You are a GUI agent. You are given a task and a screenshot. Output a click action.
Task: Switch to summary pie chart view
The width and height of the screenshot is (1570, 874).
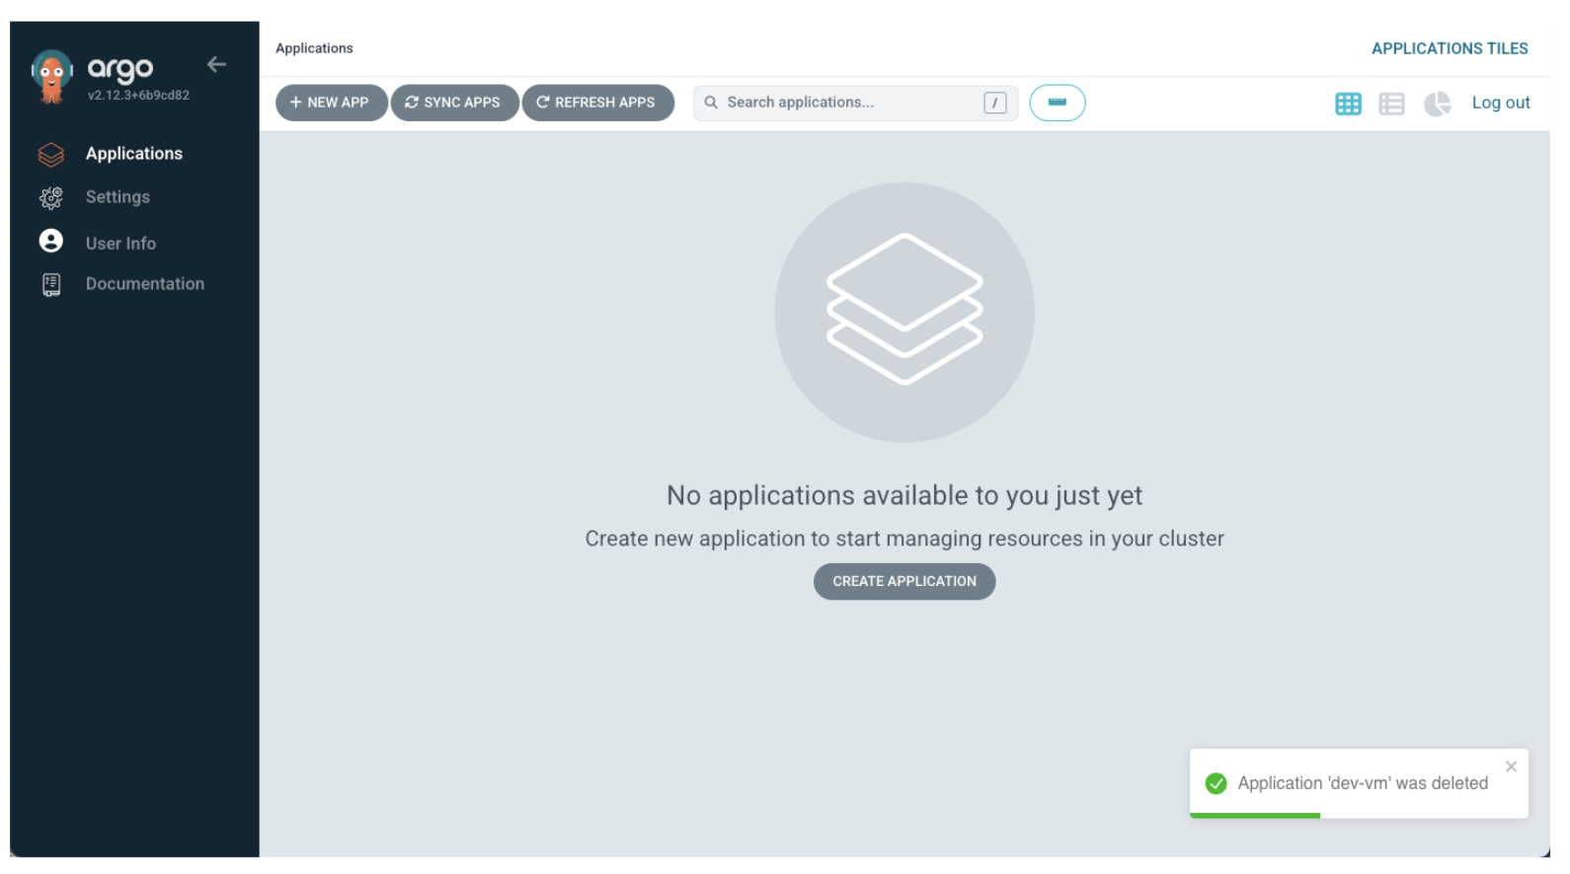click(1437, 104)
